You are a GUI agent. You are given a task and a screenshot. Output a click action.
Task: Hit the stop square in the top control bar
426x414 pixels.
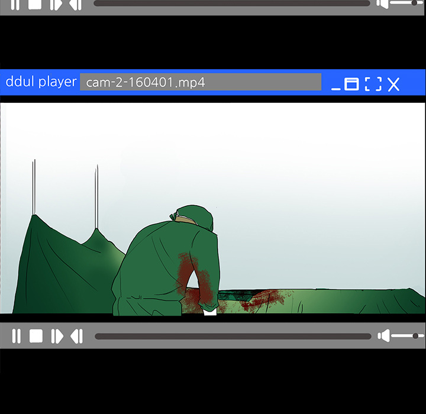(x=35, y=5)
